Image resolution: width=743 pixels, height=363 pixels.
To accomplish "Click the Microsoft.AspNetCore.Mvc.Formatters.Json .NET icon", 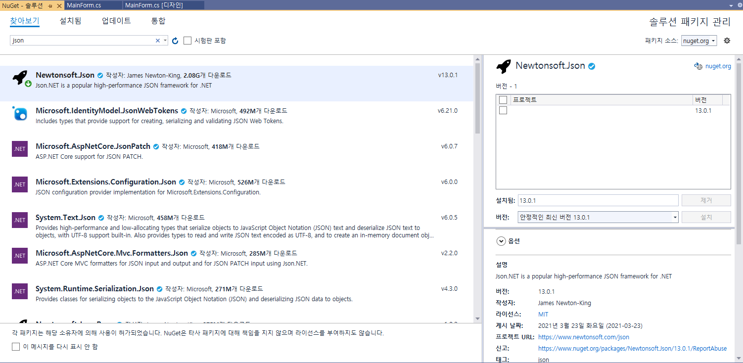I will tap(20, 256).
